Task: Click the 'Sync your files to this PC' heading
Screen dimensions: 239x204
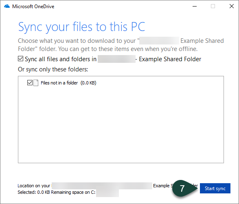Action: [x=81, y=27]
